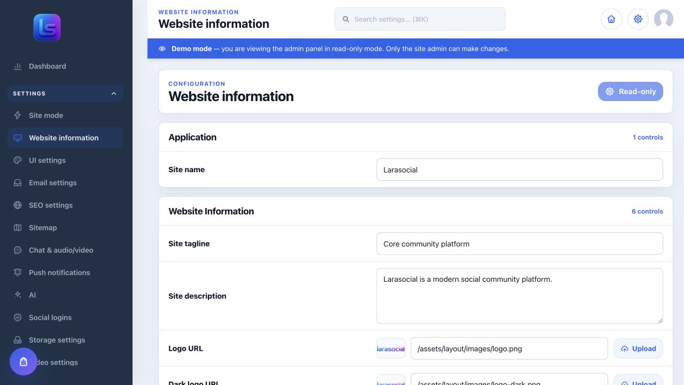Click the Site description text area
The width and height of the screenshot is (684, 385).
click(519, 296)
